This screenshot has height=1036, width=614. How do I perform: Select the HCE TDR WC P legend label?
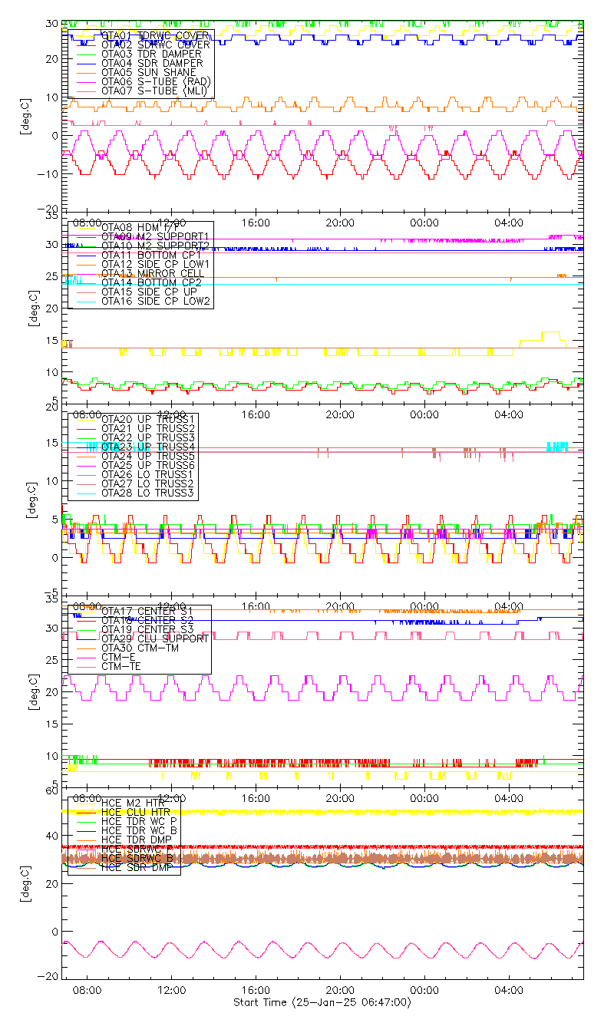(x=140, y=821)
